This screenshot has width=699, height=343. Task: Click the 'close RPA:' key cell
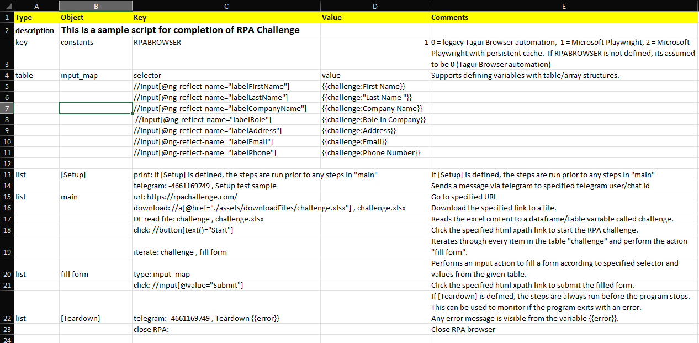[x=226, y=330]
